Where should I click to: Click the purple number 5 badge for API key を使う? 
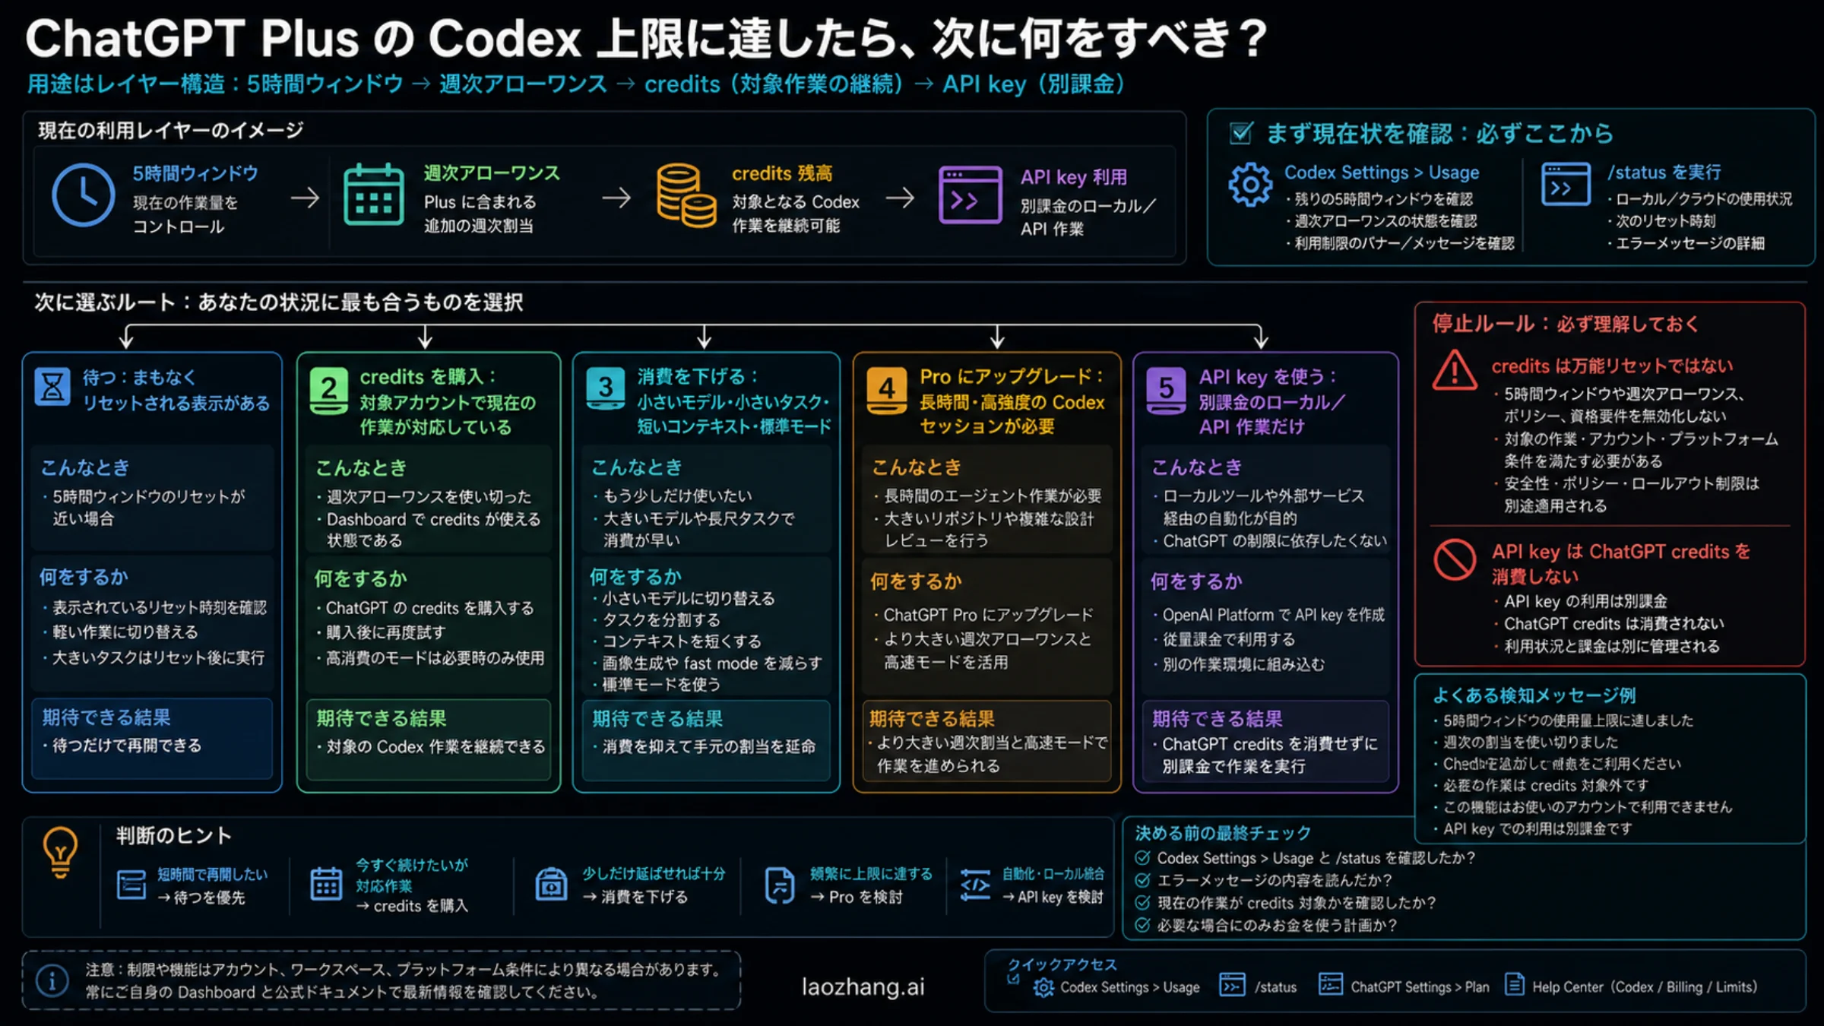1167,390
